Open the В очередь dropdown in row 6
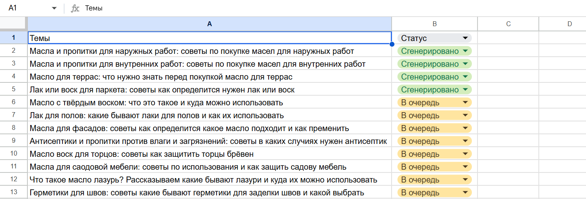The width and height of the screenshot is (586, 199). coord(465,103)
